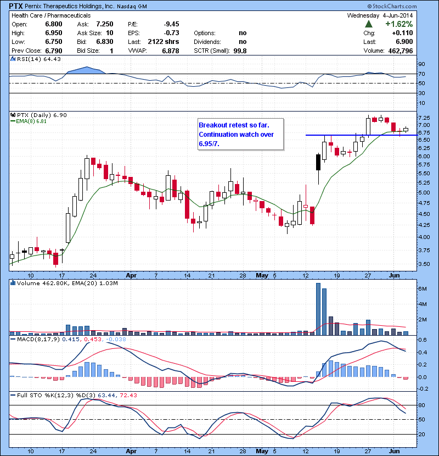Click the EPS value -0.73
Viewport: 439px width, 456px height.
pyautogui.click(x=171, y=33)
